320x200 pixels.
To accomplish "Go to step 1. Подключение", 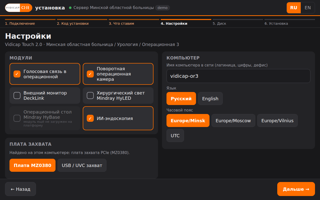I will click(30, 22).
